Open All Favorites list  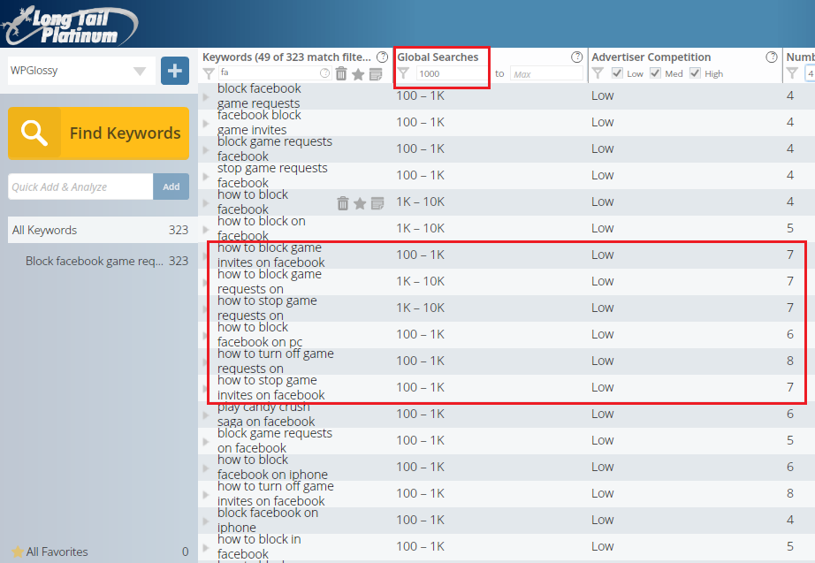[99, 552]
